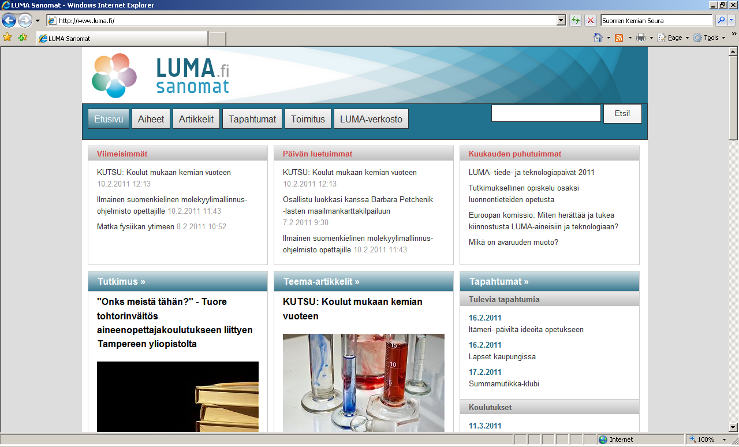Open the Artikkelit navigation item

[196, 119]
